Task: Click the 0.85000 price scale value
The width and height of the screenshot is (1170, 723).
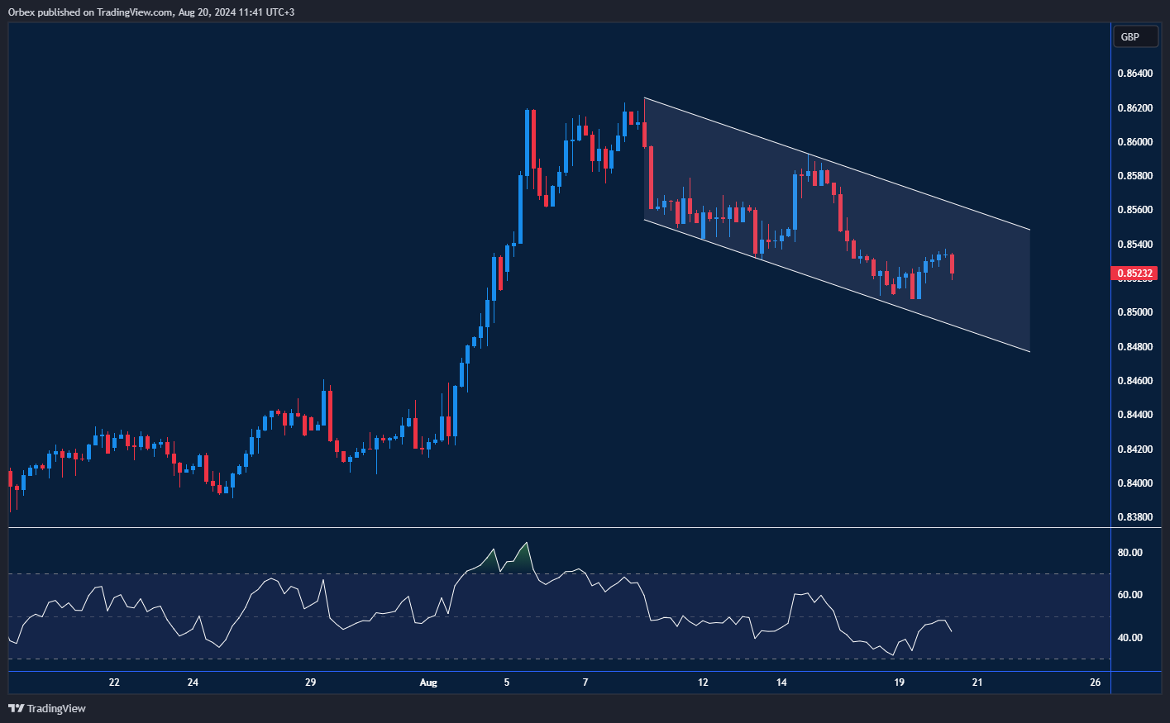Action: (1134, 312)
